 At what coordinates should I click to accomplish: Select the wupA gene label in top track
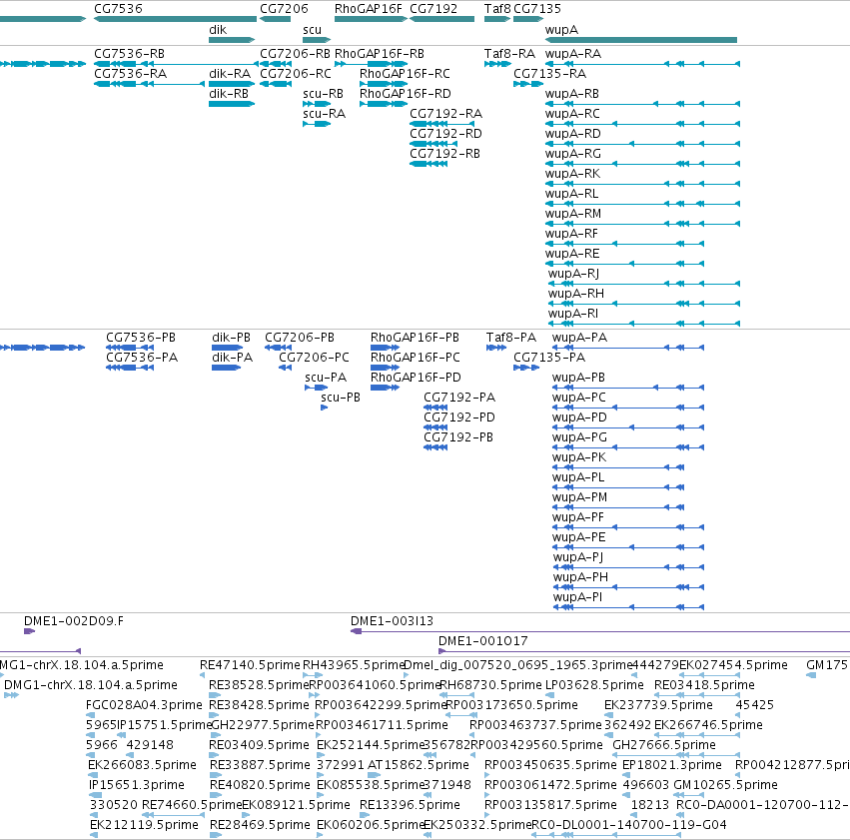pyautogui.click(x=561, y=30)
